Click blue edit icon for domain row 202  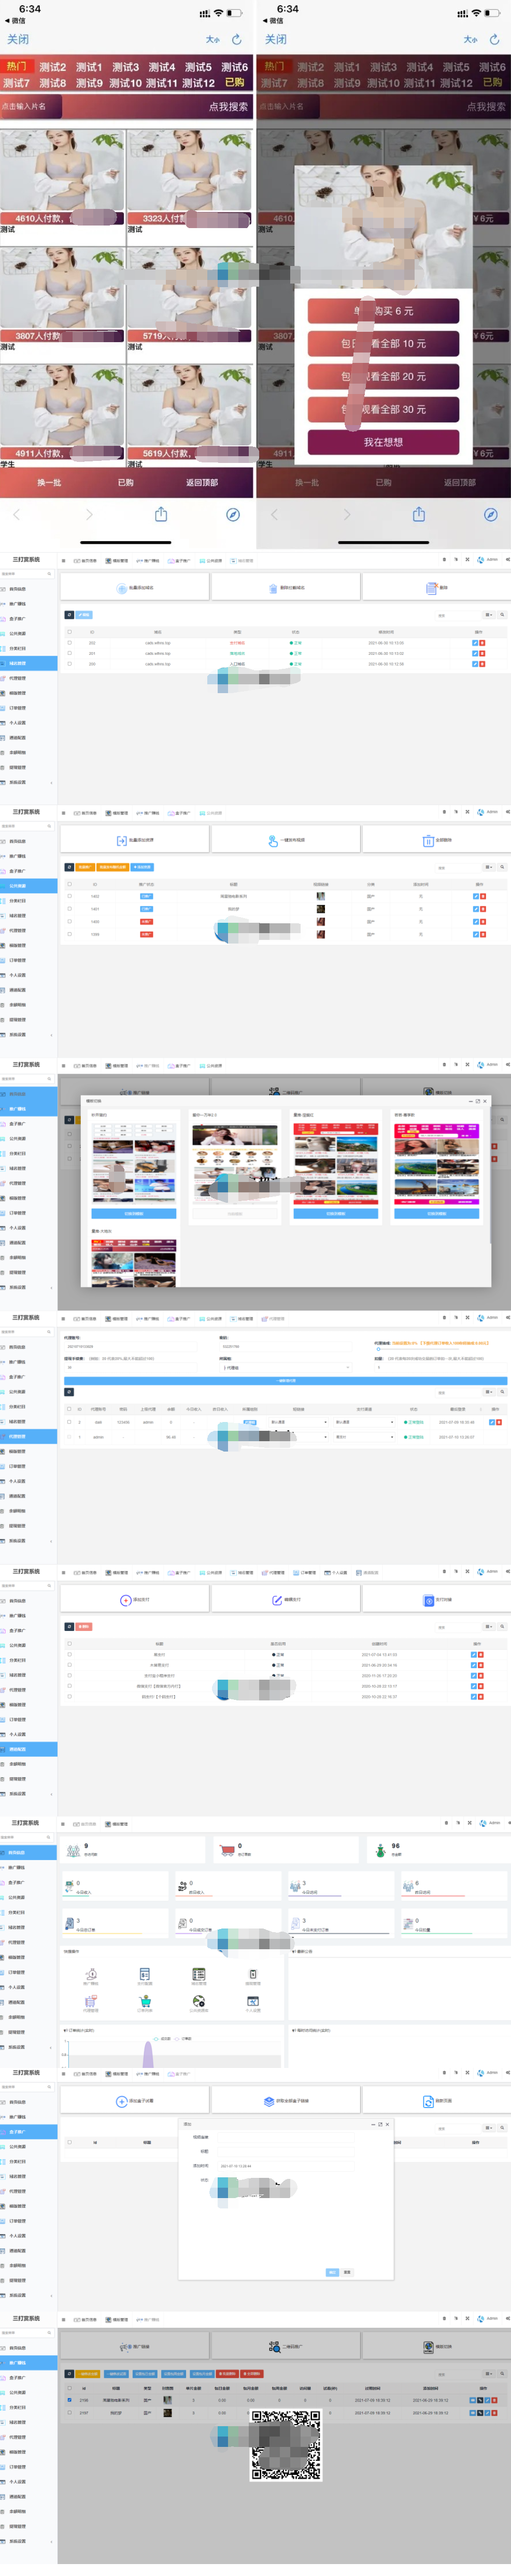tap(474, 643)
